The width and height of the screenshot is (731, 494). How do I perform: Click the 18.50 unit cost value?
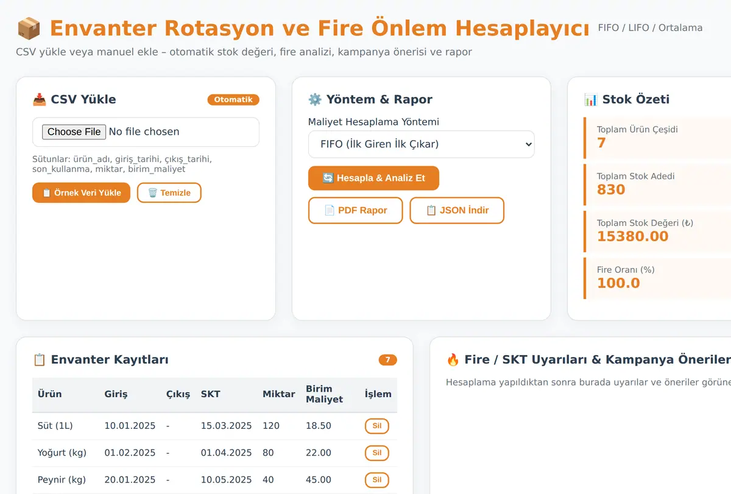(319, 426)
